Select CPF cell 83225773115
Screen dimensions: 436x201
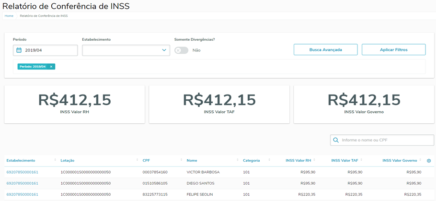(155, 194)
